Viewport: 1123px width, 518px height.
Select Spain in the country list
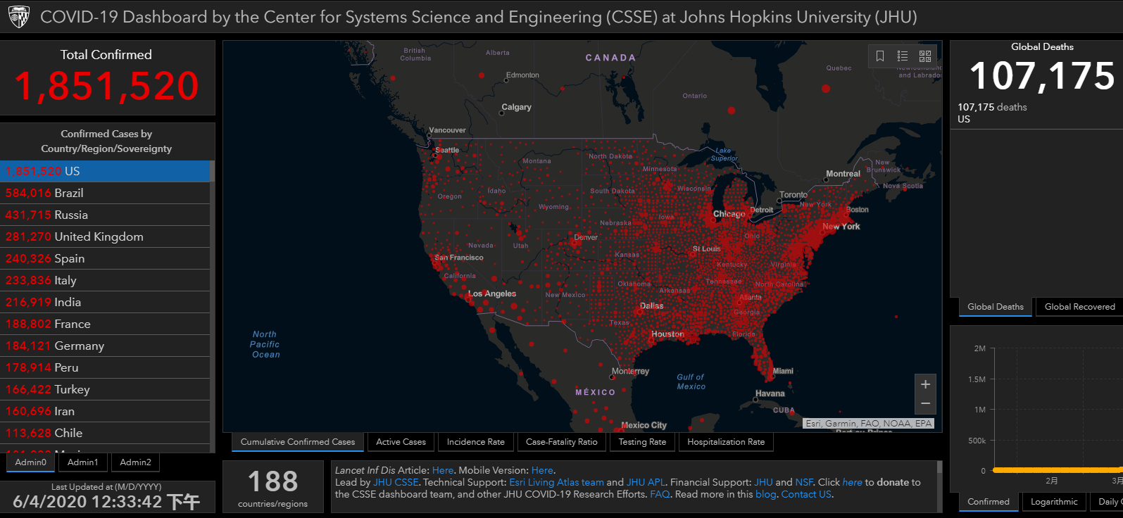[105, 258]
